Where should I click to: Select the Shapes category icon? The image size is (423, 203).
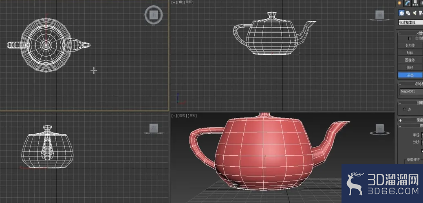point(408,13)
